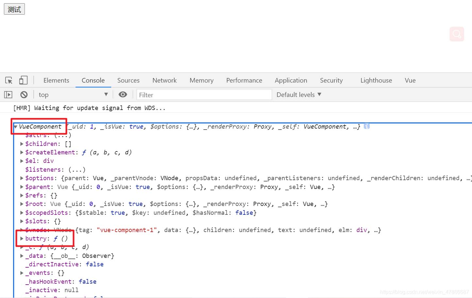
Task: Open the Default levels dropdown
Action: pos(299,95)
